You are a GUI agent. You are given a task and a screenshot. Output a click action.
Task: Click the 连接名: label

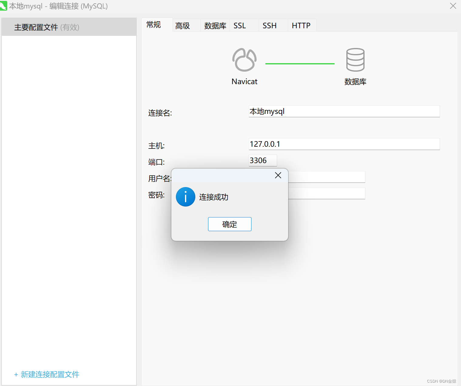(x=160, y=113)
